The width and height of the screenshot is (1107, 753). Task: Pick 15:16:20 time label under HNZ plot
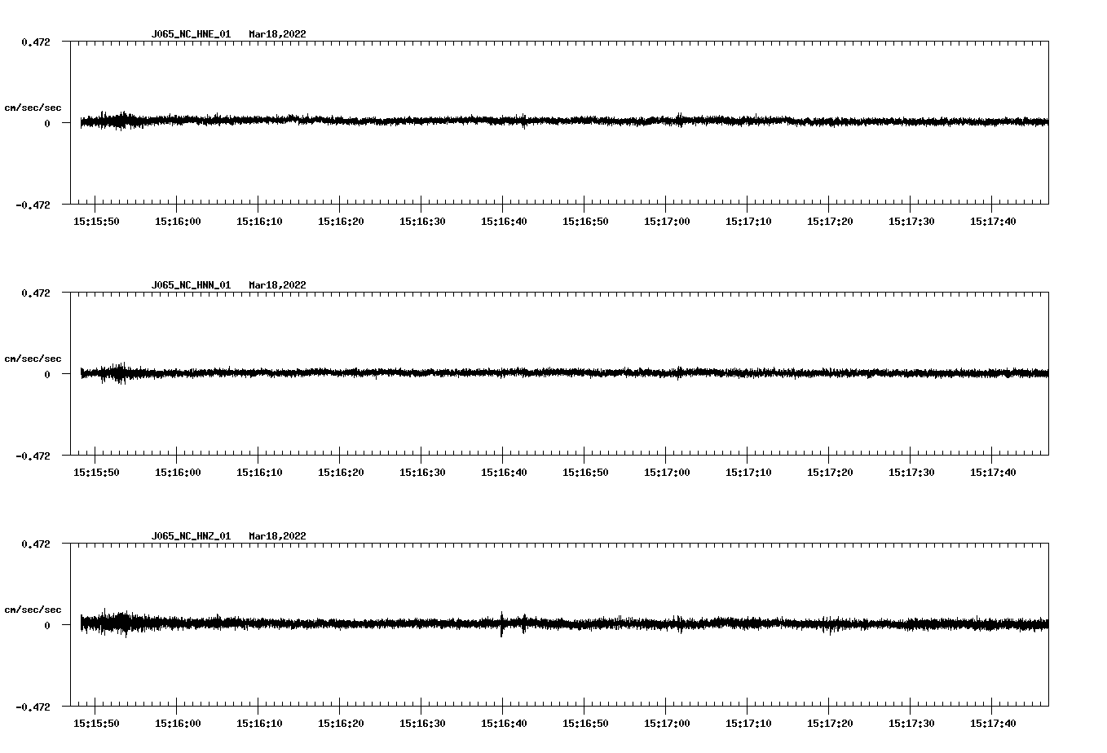[x=341, y=724]
